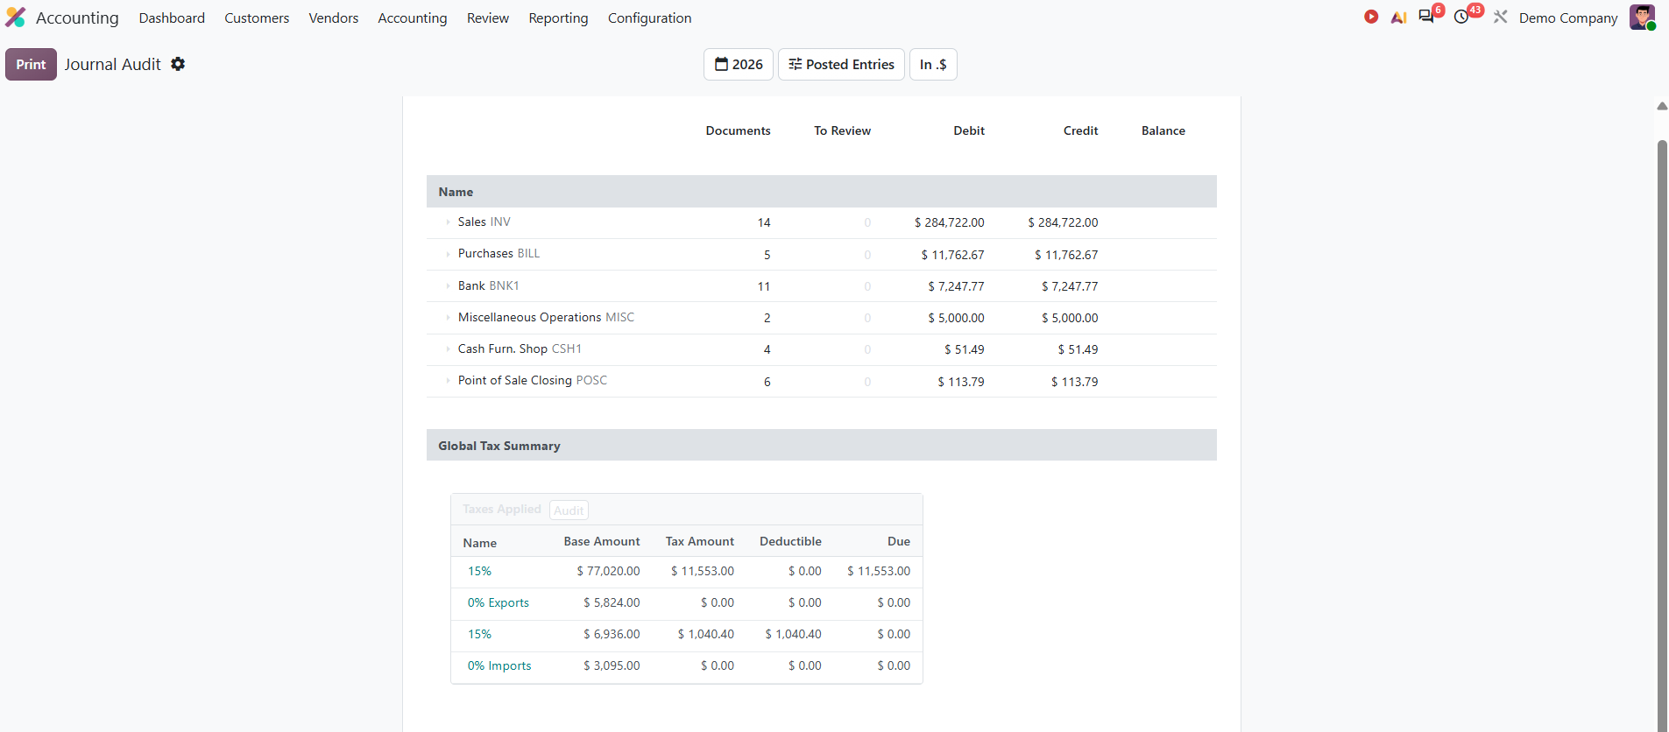This screenshot has width=1669, height=732.
Task: Click the Purchases credit amount $ 11,762.67
Action: [1066, 255]
